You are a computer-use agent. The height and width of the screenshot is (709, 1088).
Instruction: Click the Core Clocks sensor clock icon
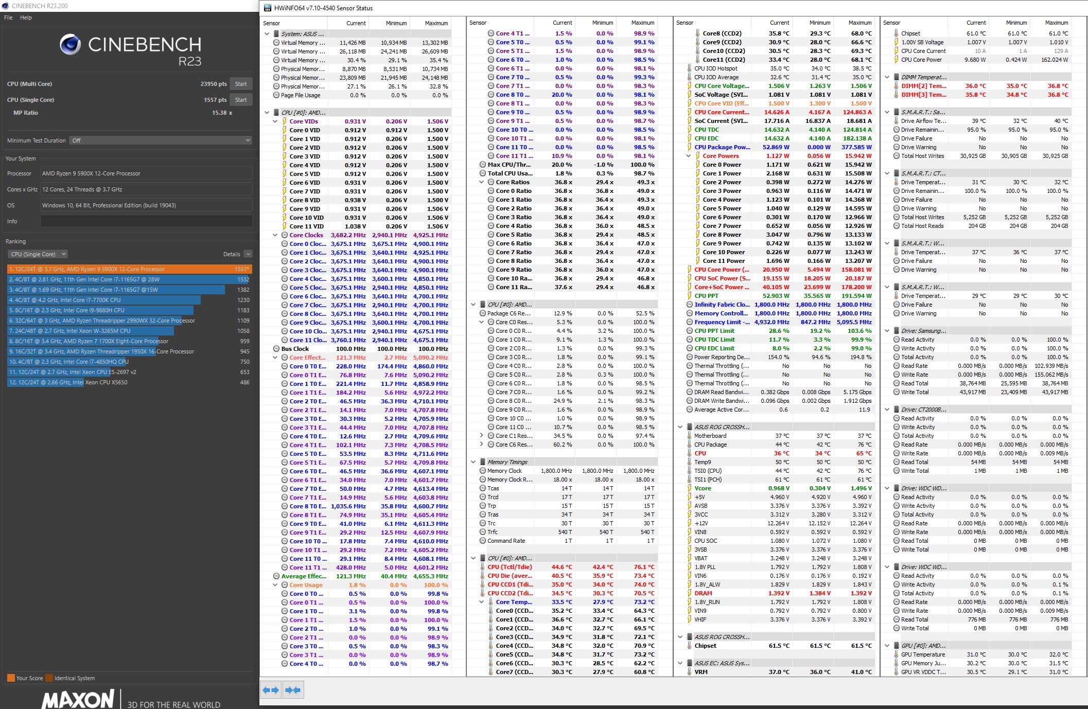point(284,235)
